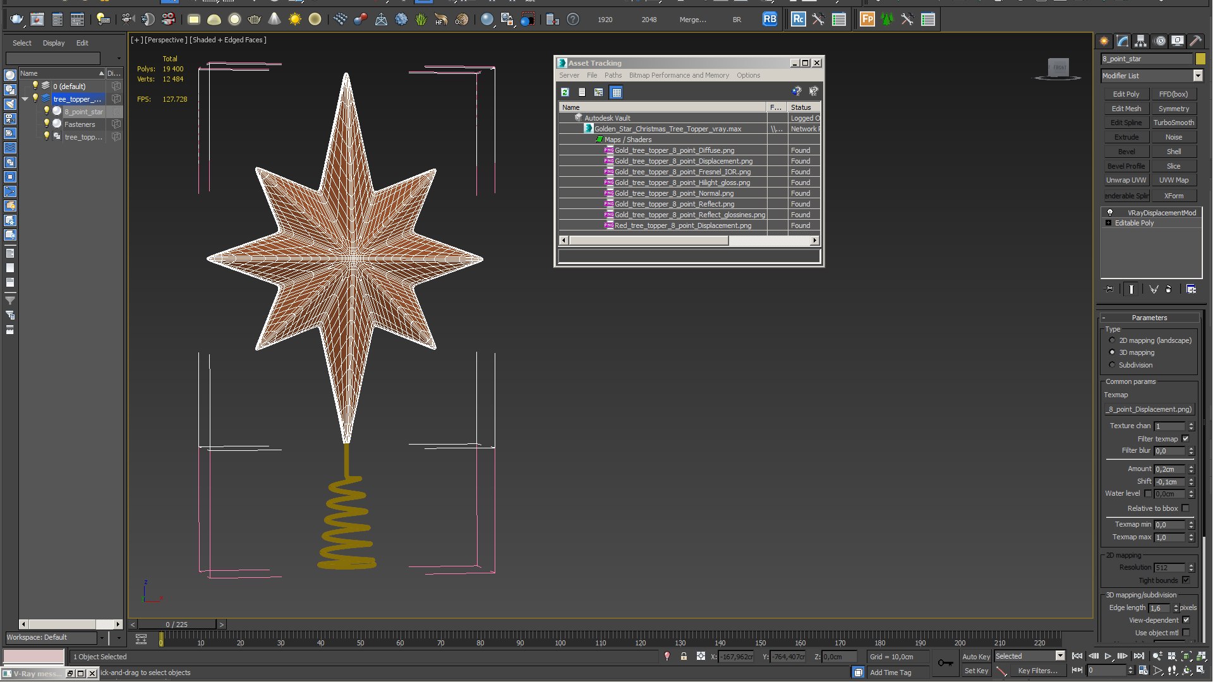Open the Create command panel tab
Screen dimensions: 1213x682
pos(1104,41)
